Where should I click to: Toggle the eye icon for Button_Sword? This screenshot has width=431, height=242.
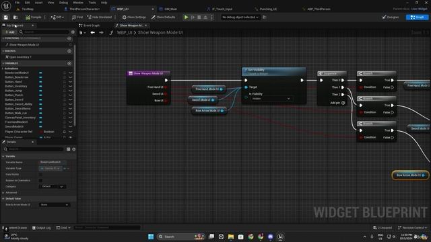(70, 99)
